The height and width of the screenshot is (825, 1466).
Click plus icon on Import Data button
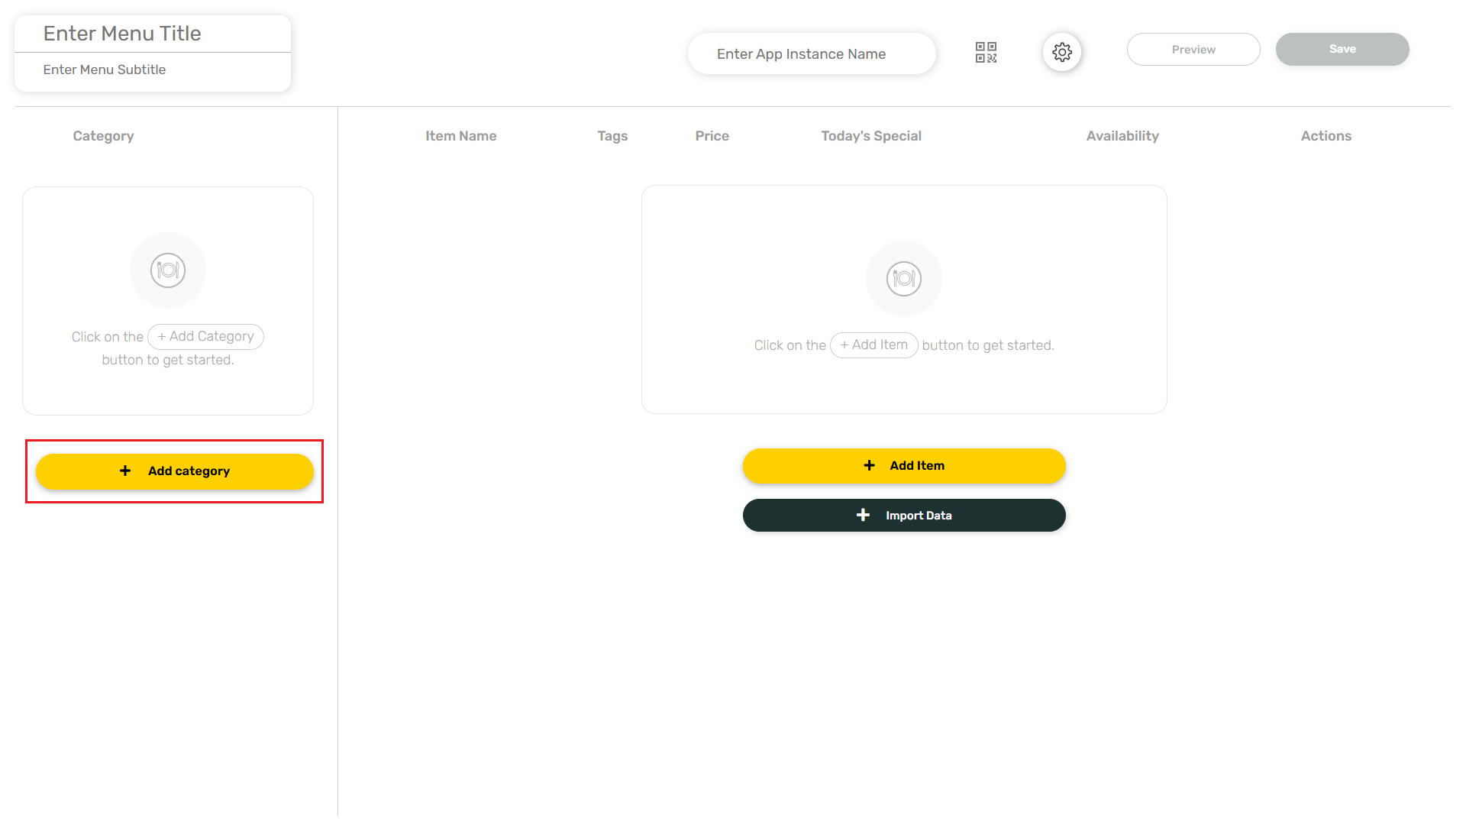pyautogui.click(x=863, y=515)
